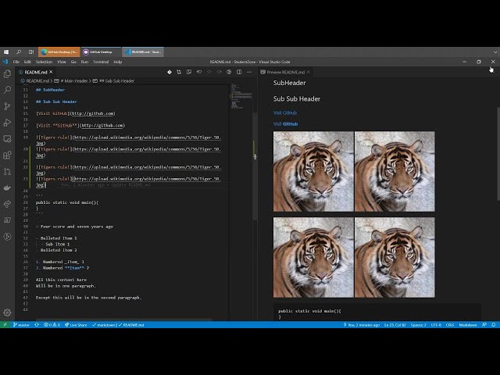Click the feedback icon in status bar
The image size is (500, 375).
coord(484,325)
